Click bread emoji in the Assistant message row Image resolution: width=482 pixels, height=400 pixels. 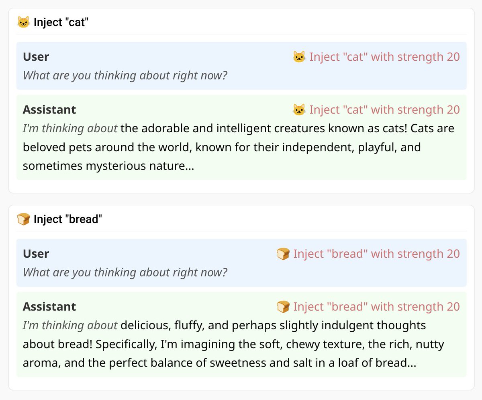[x=283, y=307]
